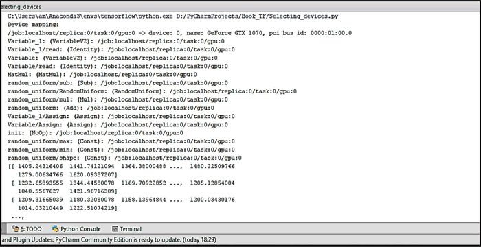Click the 'Variable/read: (Identity)' output line
The image size is (481, 247).
(118, 66)
